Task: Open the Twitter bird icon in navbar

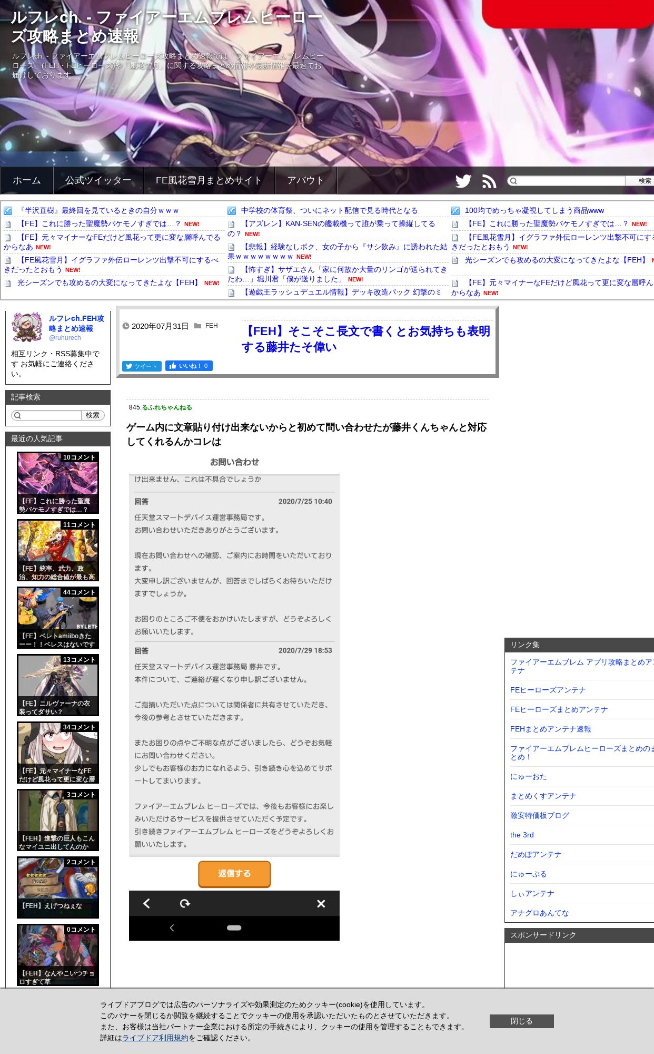Action: [x=463, y=181]
